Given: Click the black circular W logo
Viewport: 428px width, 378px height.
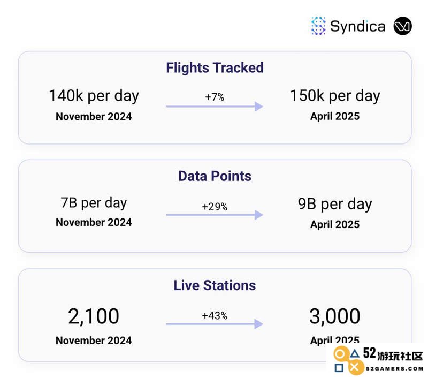Looking at the screenshot, I should click(403, 26).
